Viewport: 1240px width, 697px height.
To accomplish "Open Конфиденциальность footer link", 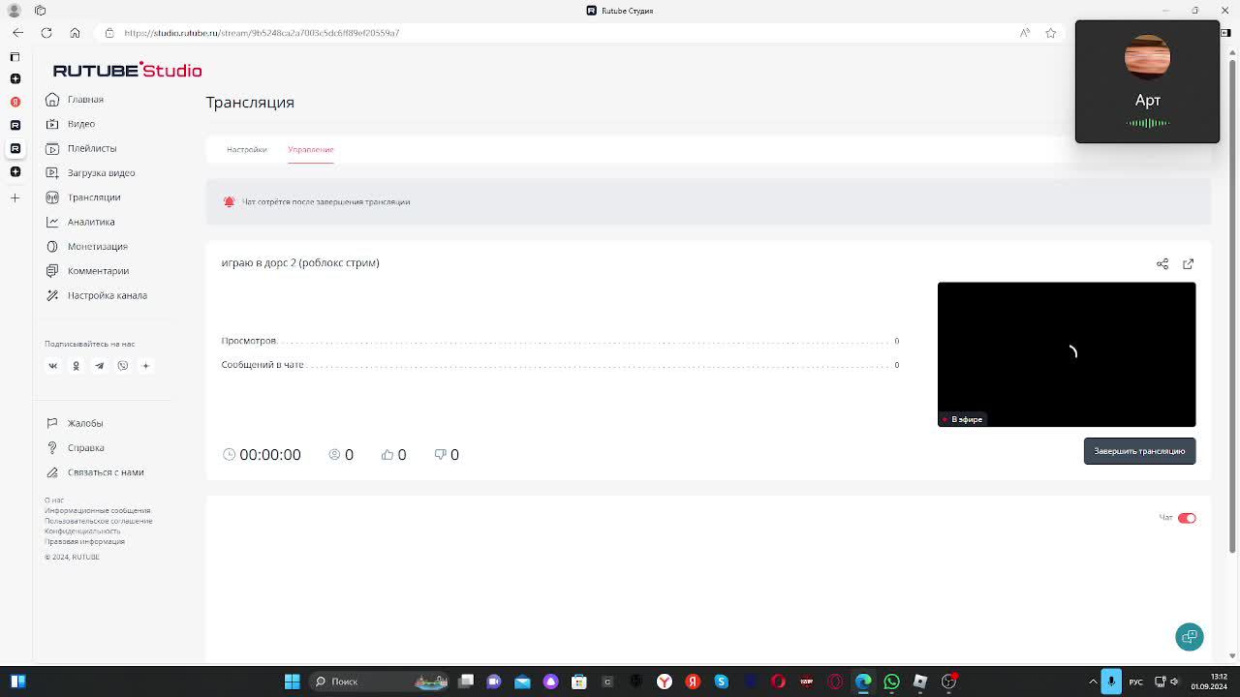I will [x=82, y=531].
